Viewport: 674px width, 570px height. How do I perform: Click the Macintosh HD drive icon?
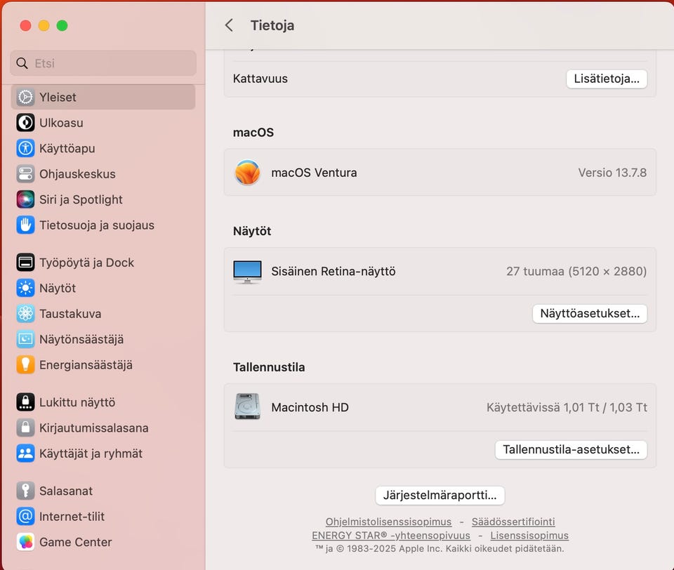point(247,406)
